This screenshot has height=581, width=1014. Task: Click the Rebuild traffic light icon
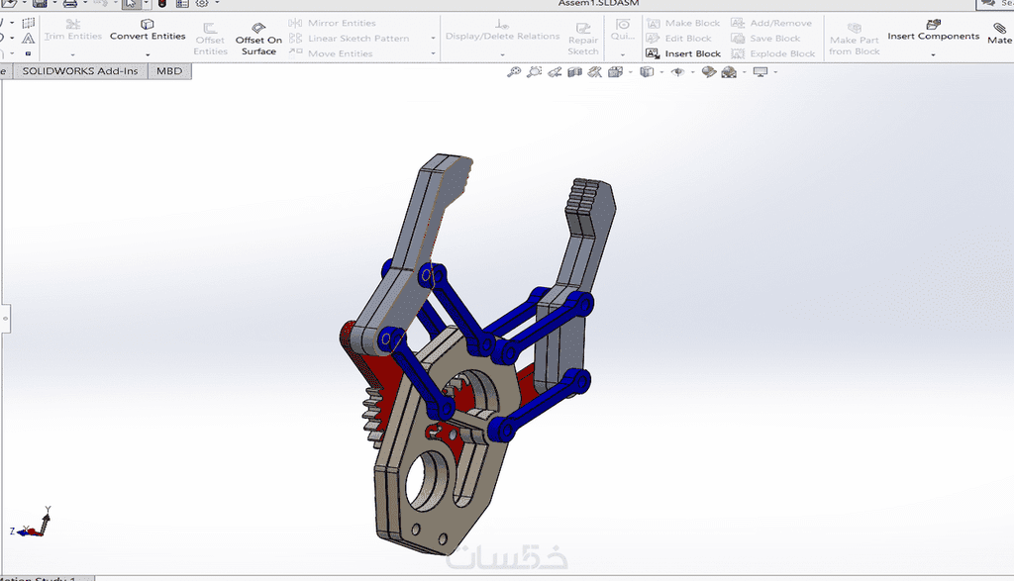(162, 3)
